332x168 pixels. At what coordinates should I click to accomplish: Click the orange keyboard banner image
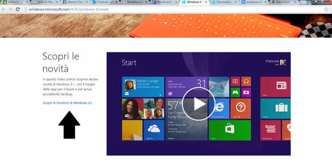tap(166, 26)
